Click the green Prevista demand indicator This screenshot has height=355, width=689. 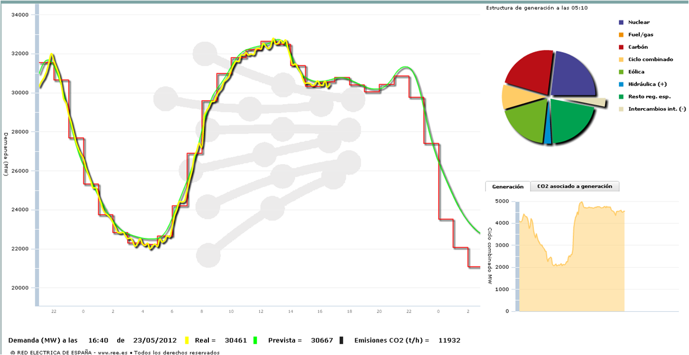point(255,340)
